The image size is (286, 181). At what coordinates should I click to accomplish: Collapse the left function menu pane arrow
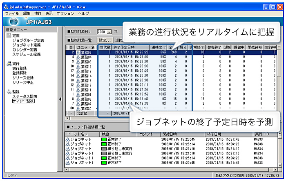(x=61, y=99)
